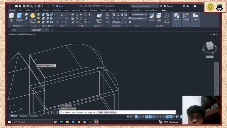This screenshot has width=227, height=128.
Task: Select the Line draw tool
Action: pos(62,18)
